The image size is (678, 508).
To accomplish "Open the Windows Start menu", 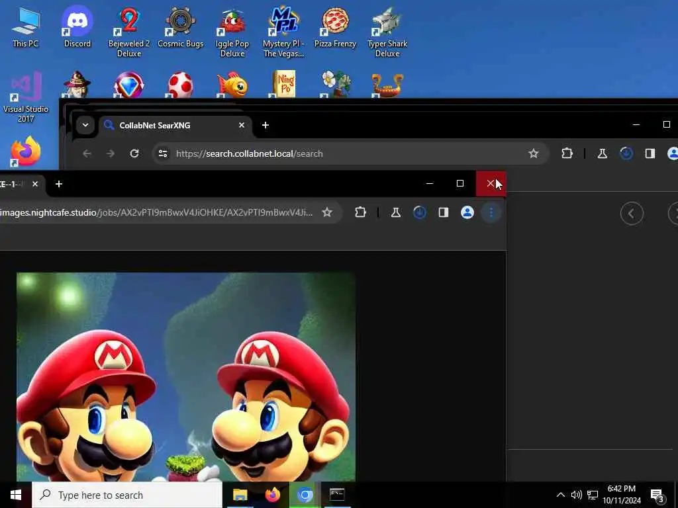I will [16, 495].
